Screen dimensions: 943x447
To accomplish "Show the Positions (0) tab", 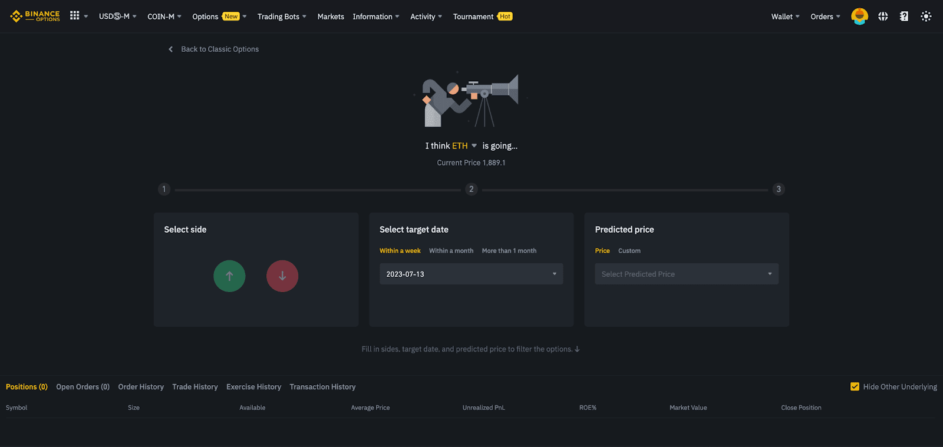I will (27, 387).
